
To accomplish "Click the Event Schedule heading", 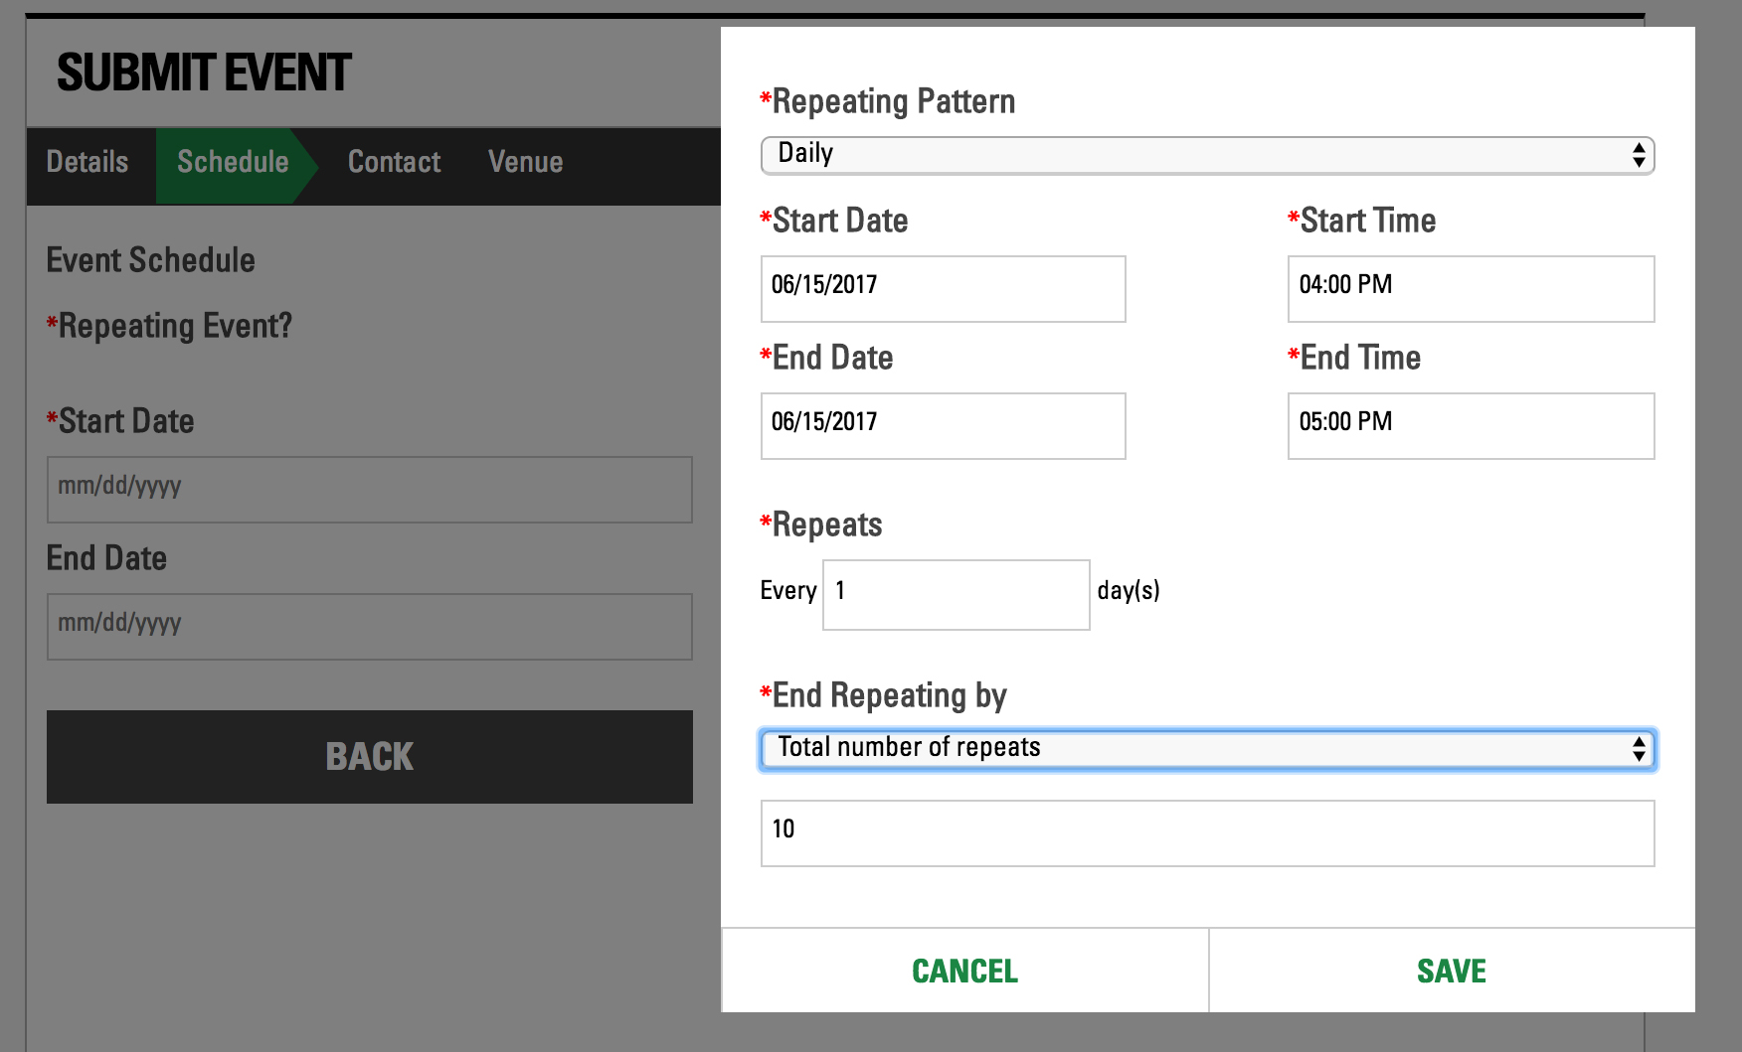I will pos(151,260).
